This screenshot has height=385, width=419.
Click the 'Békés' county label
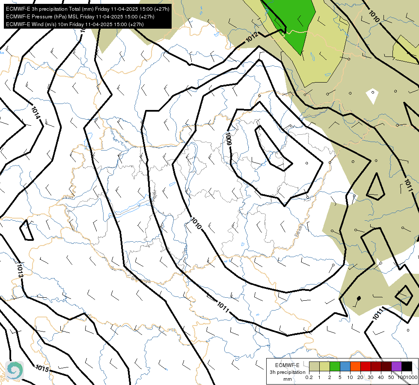click(x=299, y=230)
